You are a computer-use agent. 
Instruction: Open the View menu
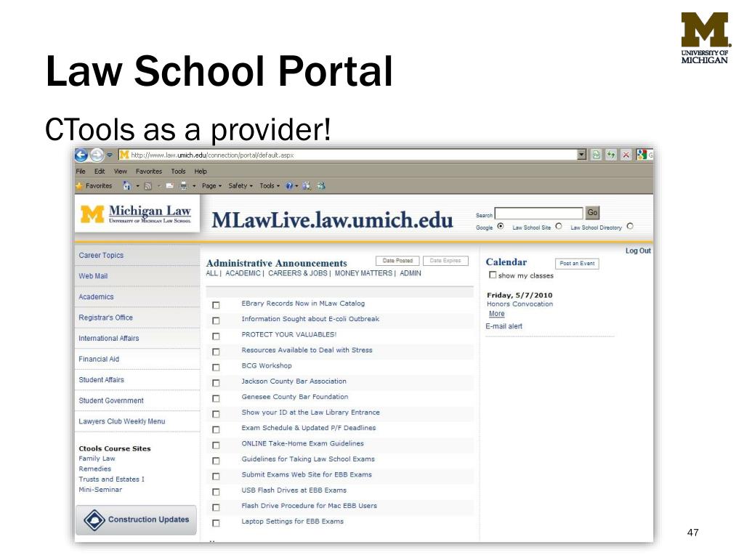click(x=120, y=171)
